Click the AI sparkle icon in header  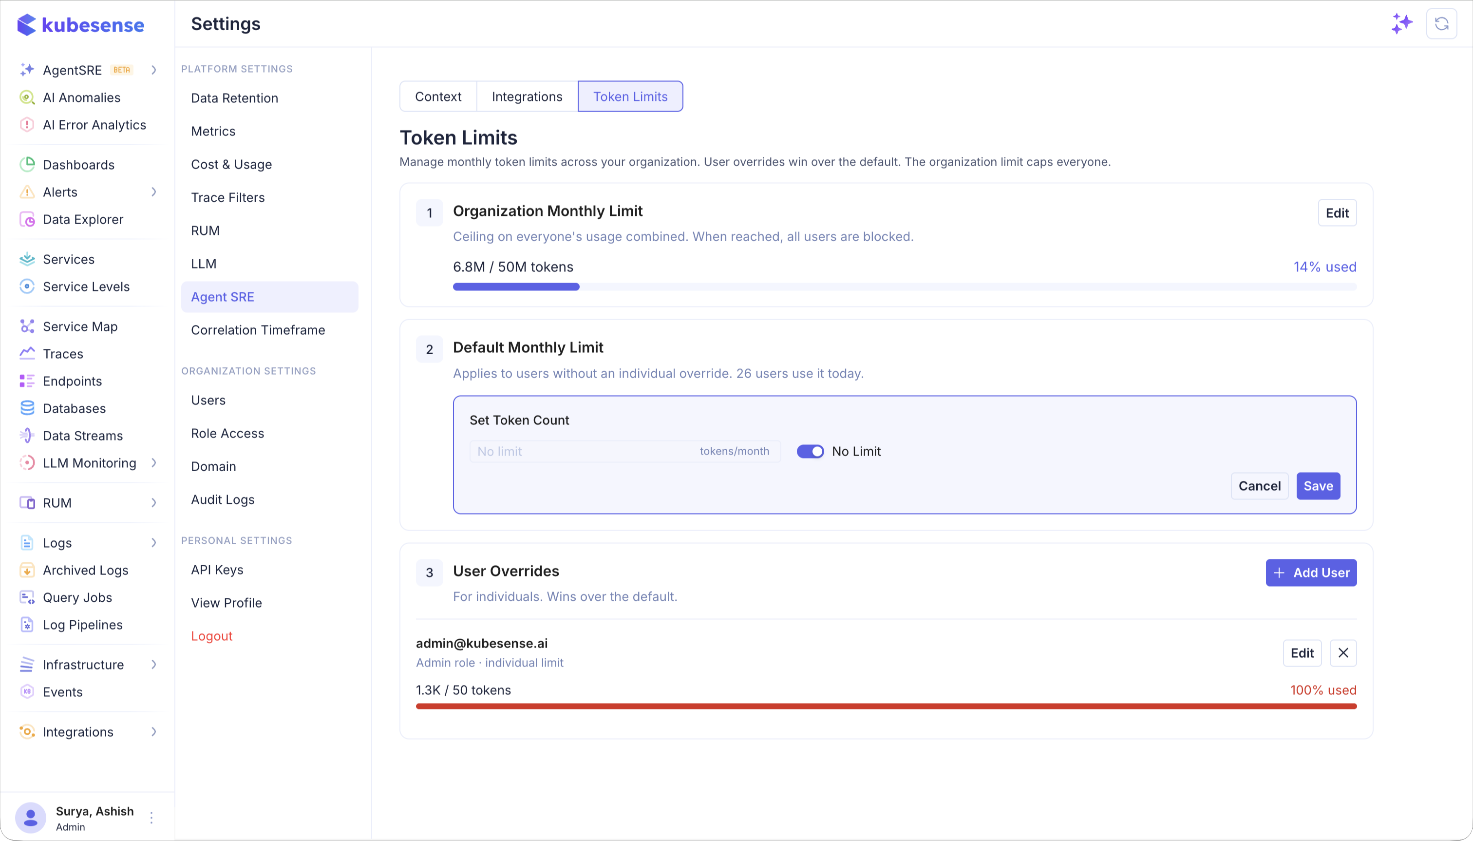pyautogui.click(x=1401, y=24)
